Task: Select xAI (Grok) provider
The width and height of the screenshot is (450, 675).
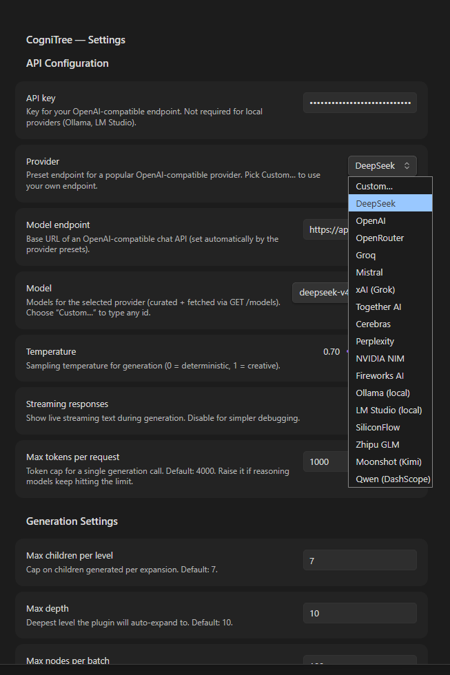Action: [390, 289]
